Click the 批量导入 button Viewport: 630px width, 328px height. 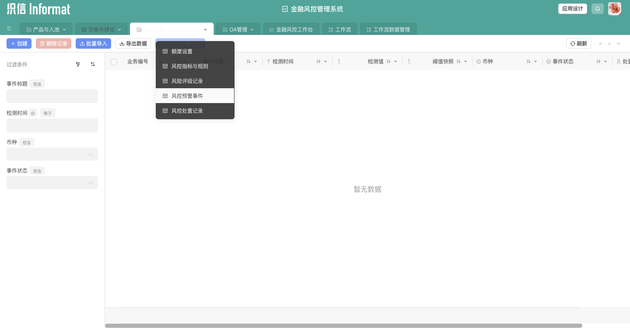coord(93,44)
